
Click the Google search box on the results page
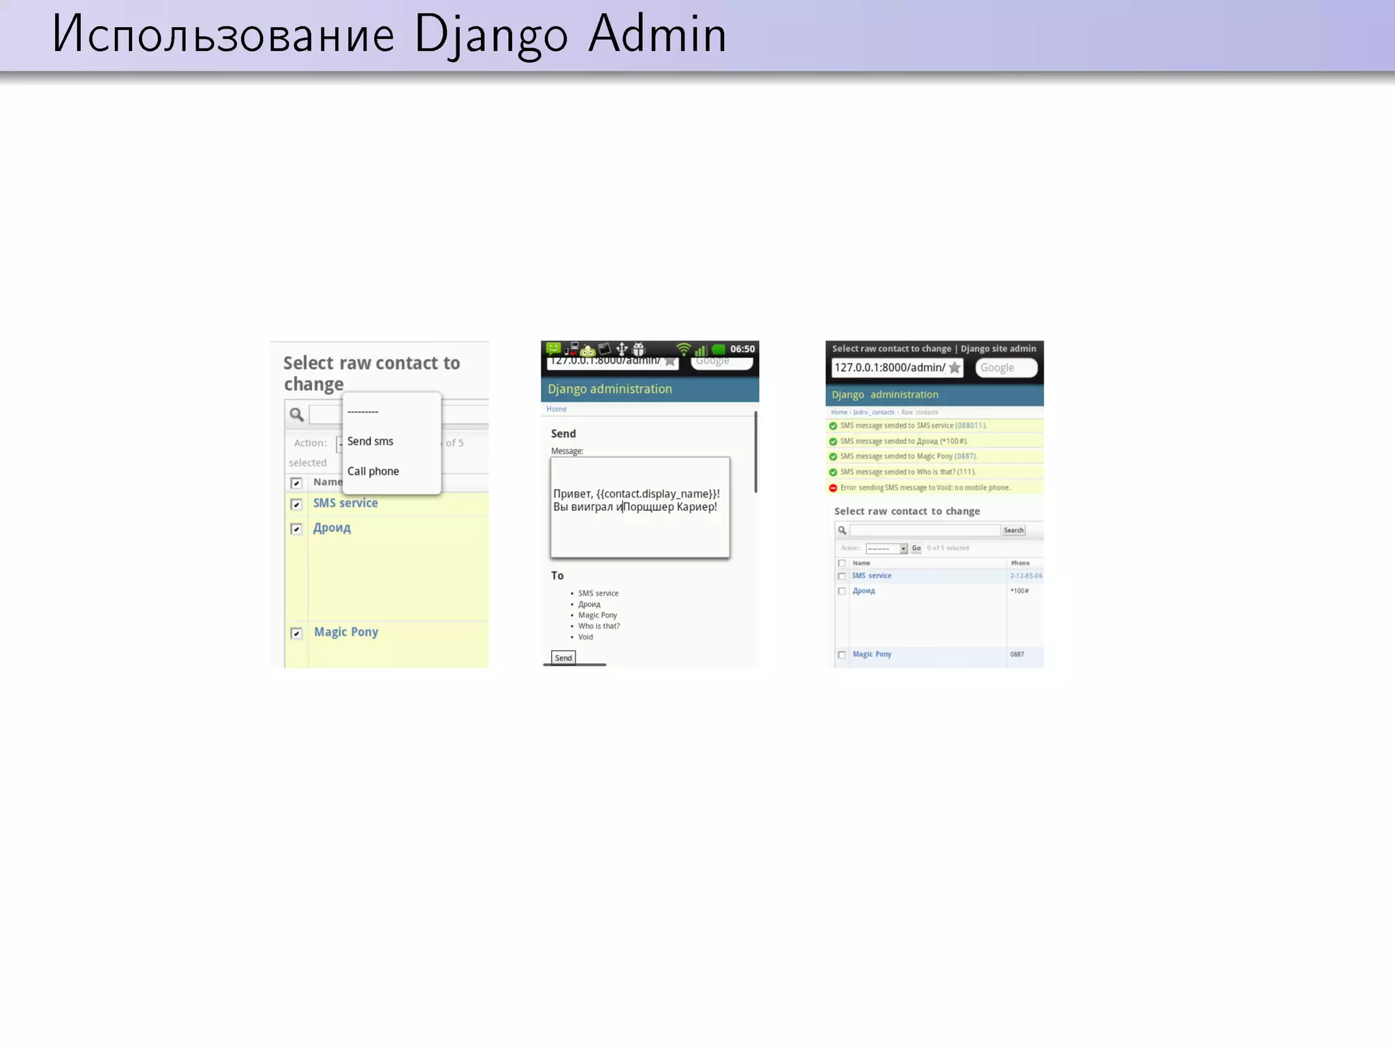pyautogui.click(x=1006, y=368)
